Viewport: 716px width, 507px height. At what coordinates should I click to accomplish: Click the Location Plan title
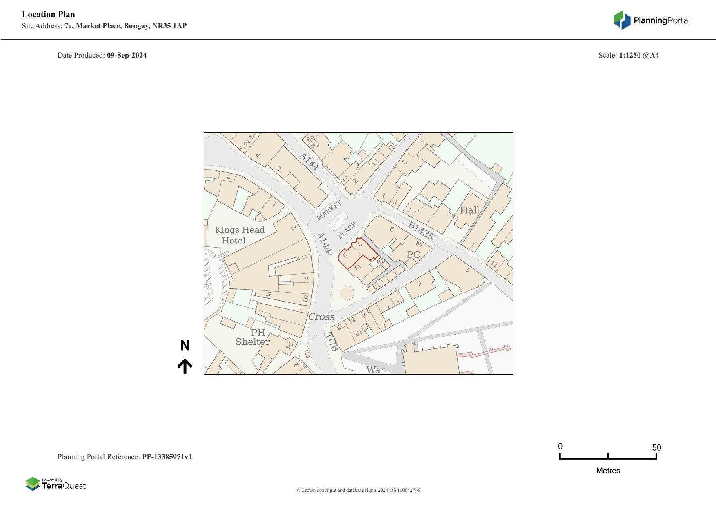click(x=48, y=14)
